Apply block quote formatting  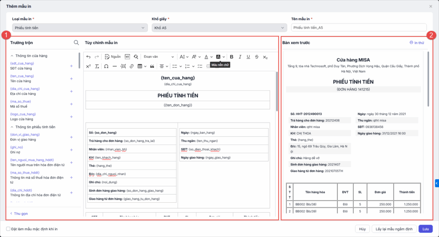tap(152, 66)
